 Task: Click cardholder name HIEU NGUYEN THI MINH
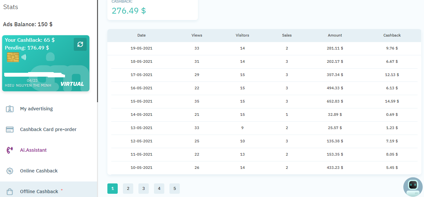pos(28,85)
